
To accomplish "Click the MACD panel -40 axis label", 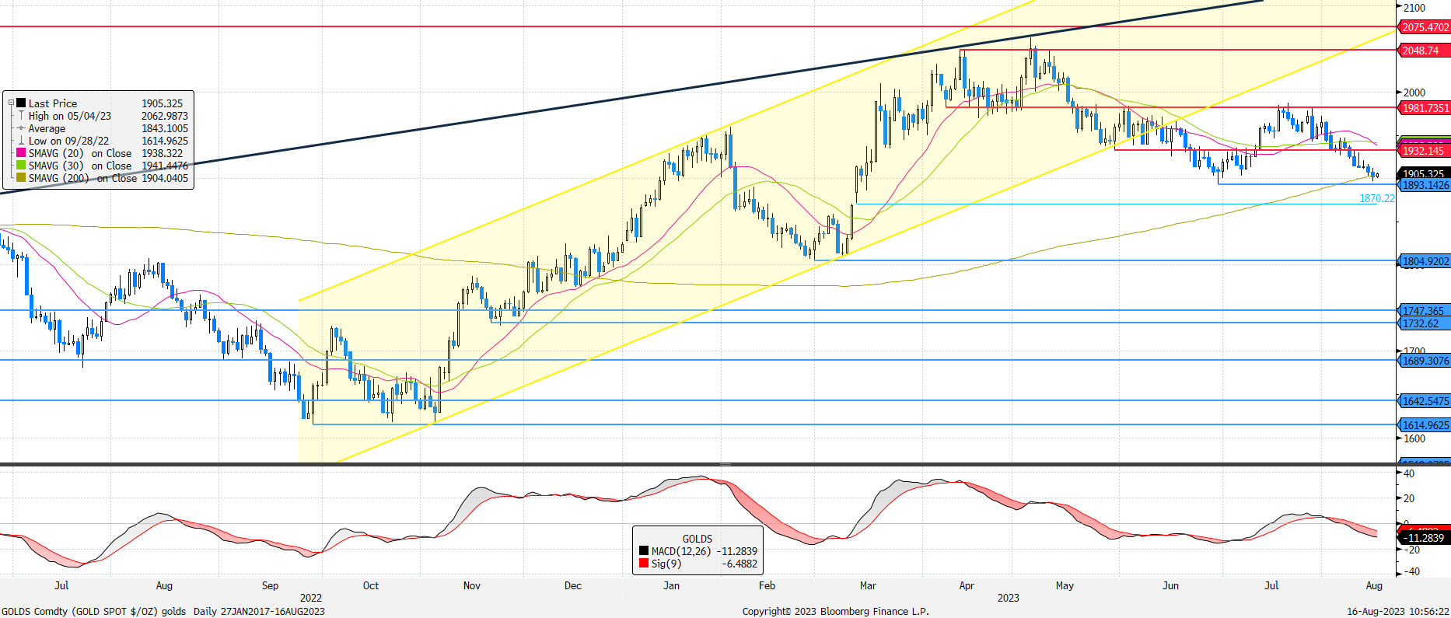I will point(1410,571).
